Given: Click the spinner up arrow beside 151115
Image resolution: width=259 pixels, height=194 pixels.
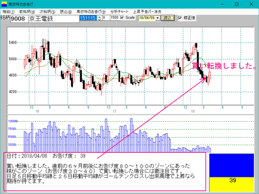Looking at the screenshot, I should pyautogui.click(x=99, y=17).
